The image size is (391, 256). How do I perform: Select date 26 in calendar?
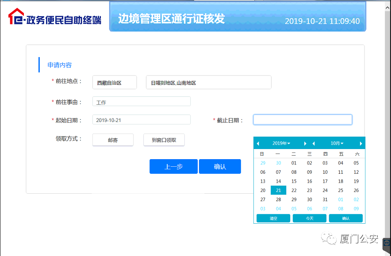[x=356, y=191]
